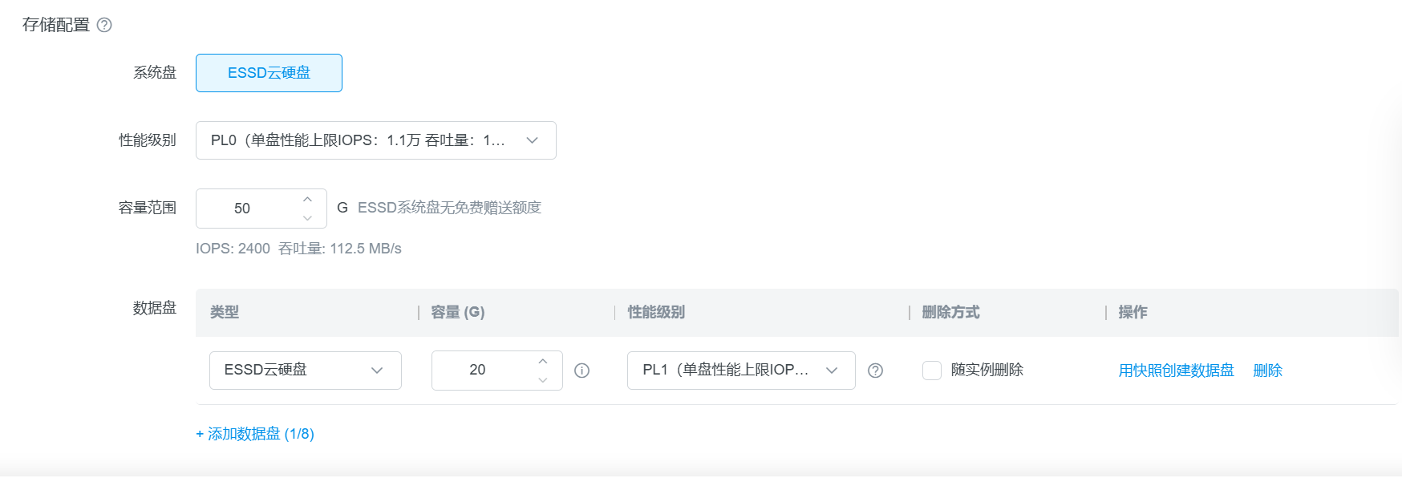Click the 删除方式 column header
The height and width of the screenshot is (478, 1402).
[950, 312]
